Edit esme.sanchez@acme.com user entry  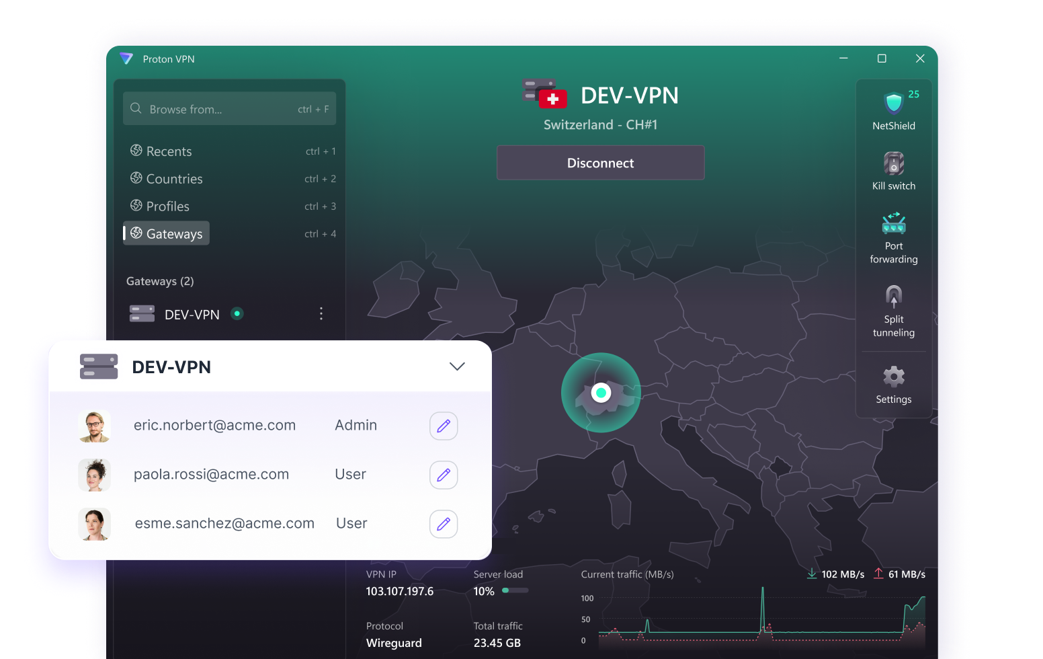(x=444, y=524)
